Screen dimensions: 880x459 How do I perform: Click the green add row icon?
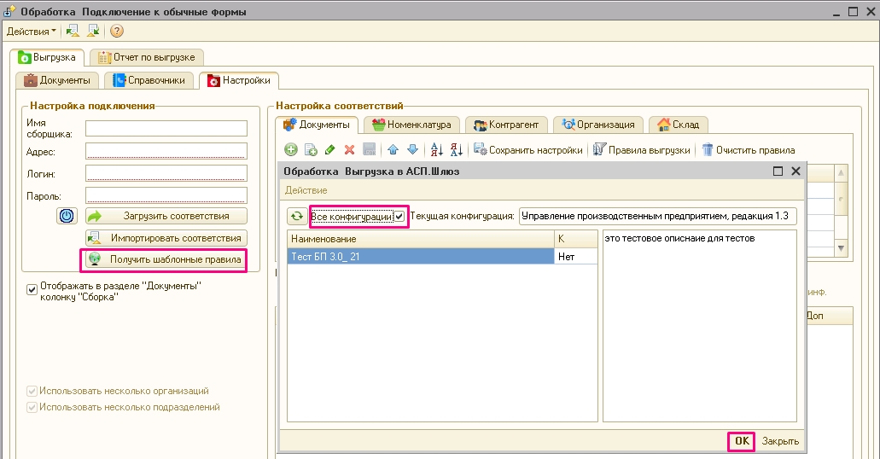coord(291,150)
